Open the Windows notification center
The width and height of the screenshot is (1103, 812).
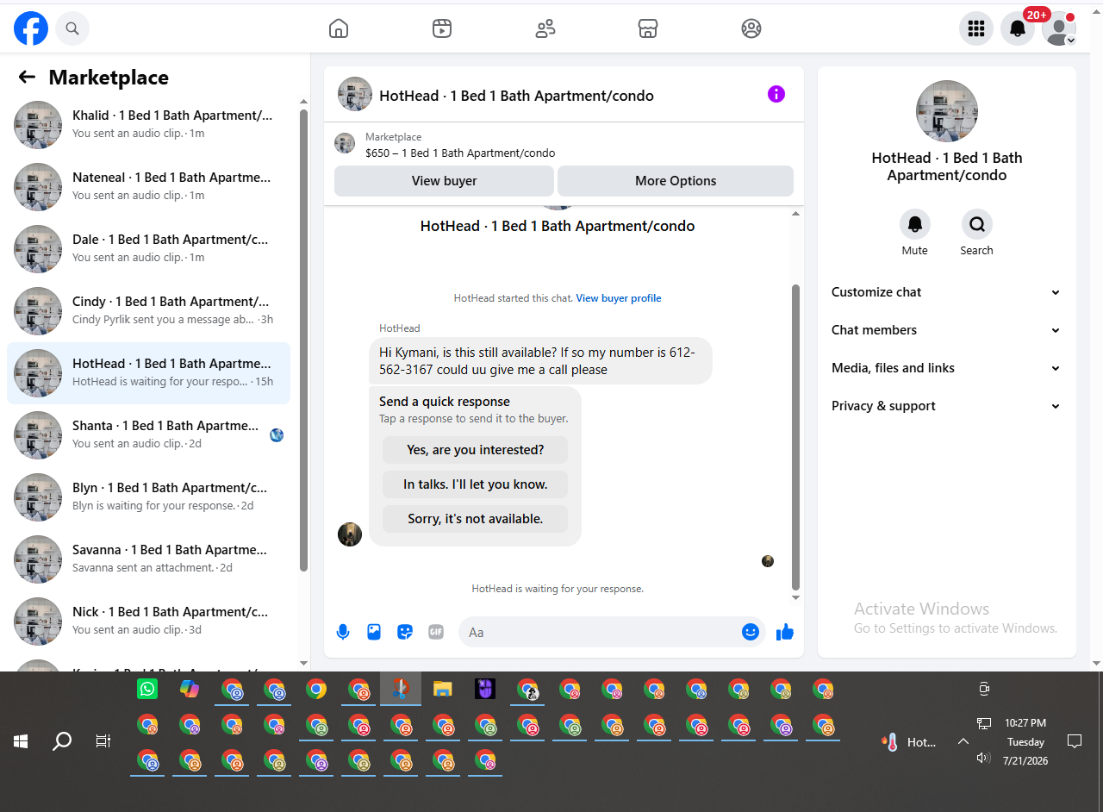(1075, 741)
